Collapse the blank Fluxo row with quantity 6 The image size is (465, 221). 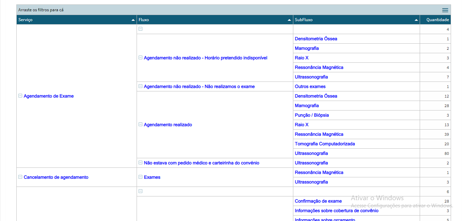tap(140, 191)
